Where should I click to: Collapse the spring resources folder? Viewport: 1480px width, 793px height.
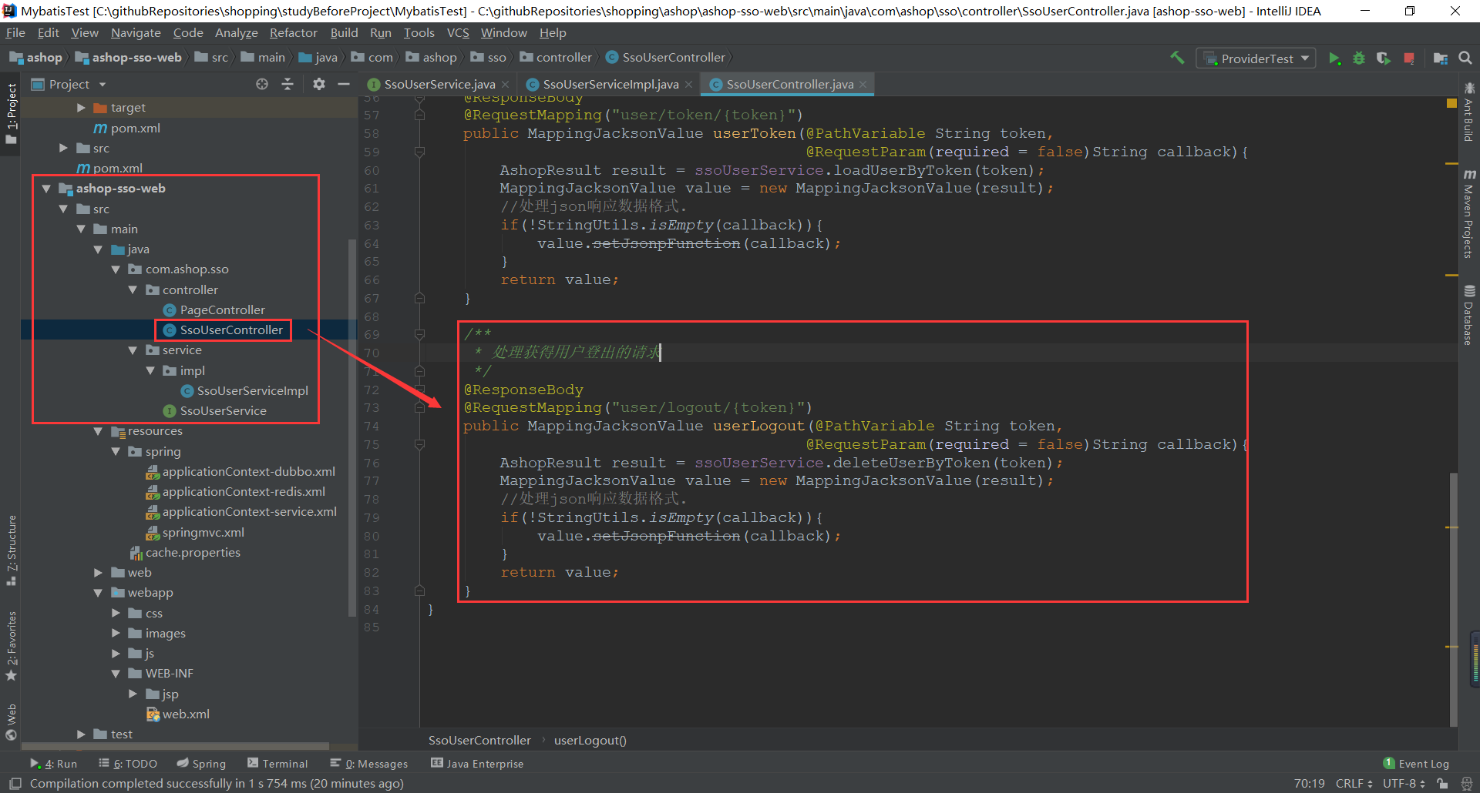click(x=116, y=452)
